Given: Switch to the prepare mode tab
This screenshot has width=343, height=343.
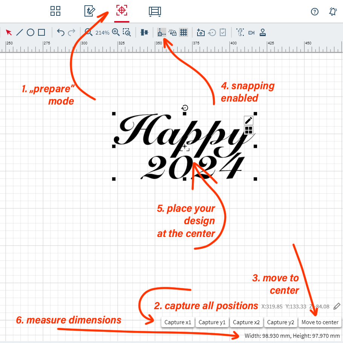Looking at the screenshot, I should 122,11.
